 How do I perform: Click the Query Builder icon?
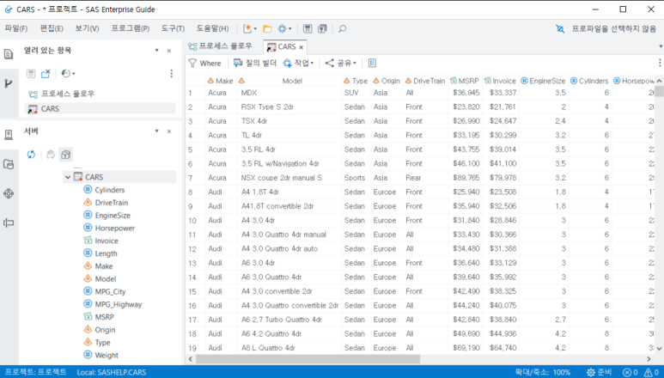[238, 63]
